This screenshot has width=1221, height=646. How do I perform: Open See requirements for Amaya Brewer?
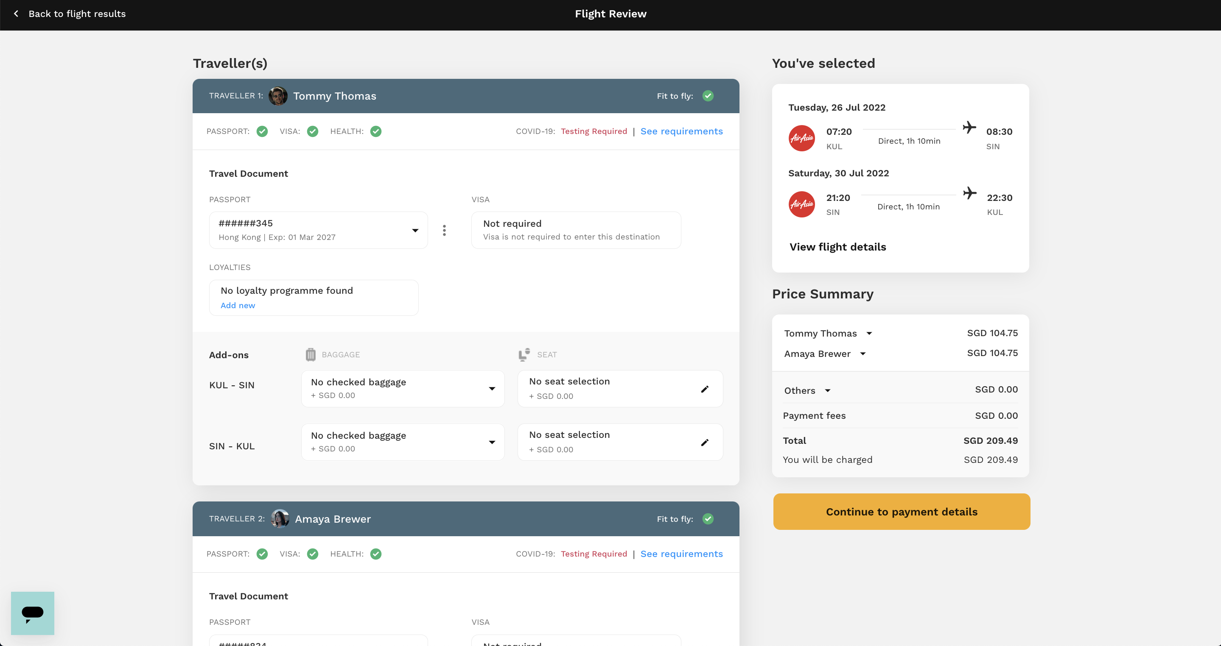click(682, 554)
